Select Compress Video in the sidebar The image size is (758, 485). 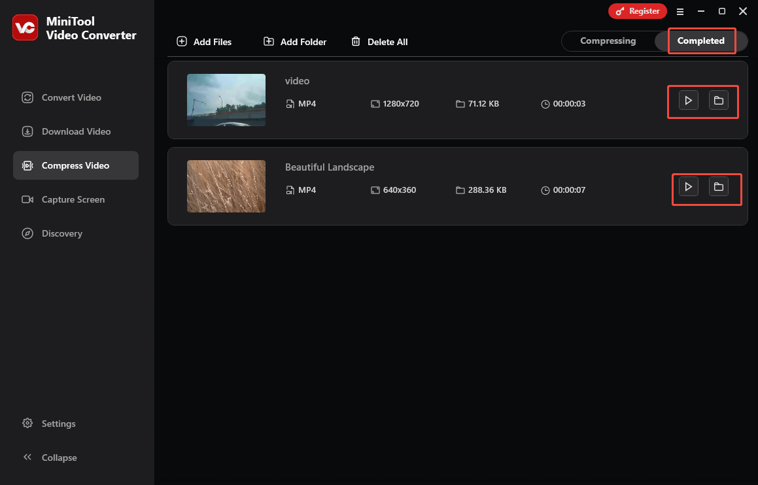tap(75, 165)
